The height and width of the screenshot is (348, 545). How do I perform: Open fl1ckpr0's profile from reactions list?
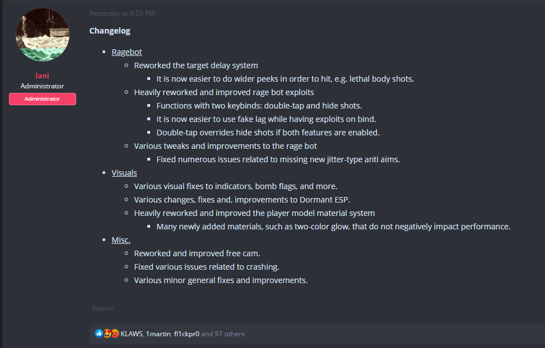click(x=186, y=334)
